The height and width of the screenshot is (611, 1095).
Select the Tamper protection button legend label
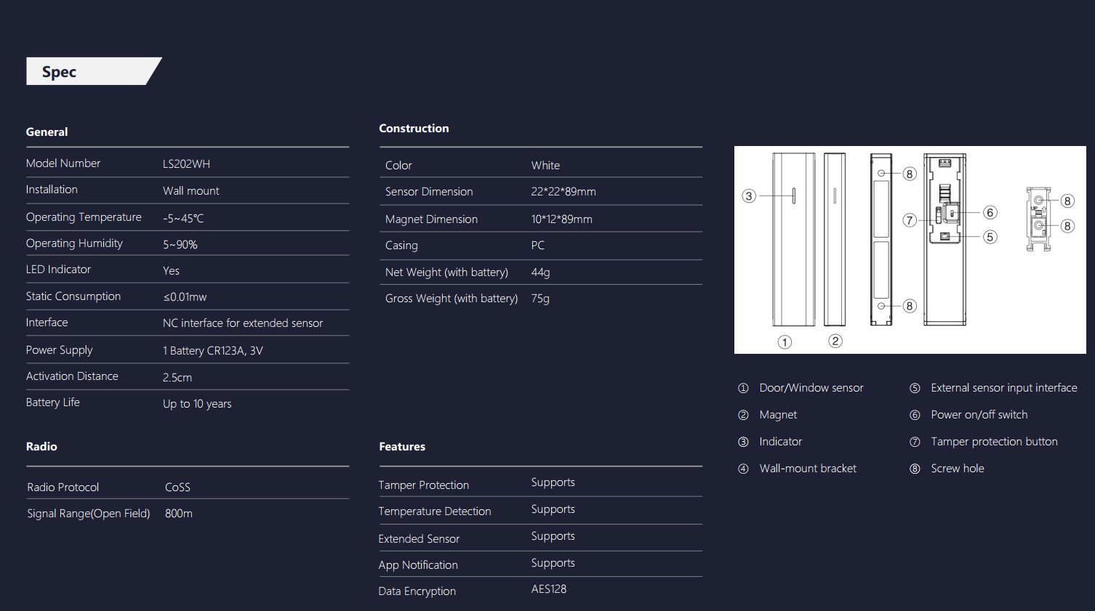pos(994,442)
